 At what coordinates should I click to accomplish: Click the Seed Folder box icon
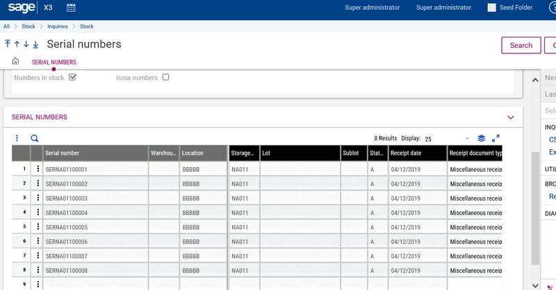click(492, 8)
